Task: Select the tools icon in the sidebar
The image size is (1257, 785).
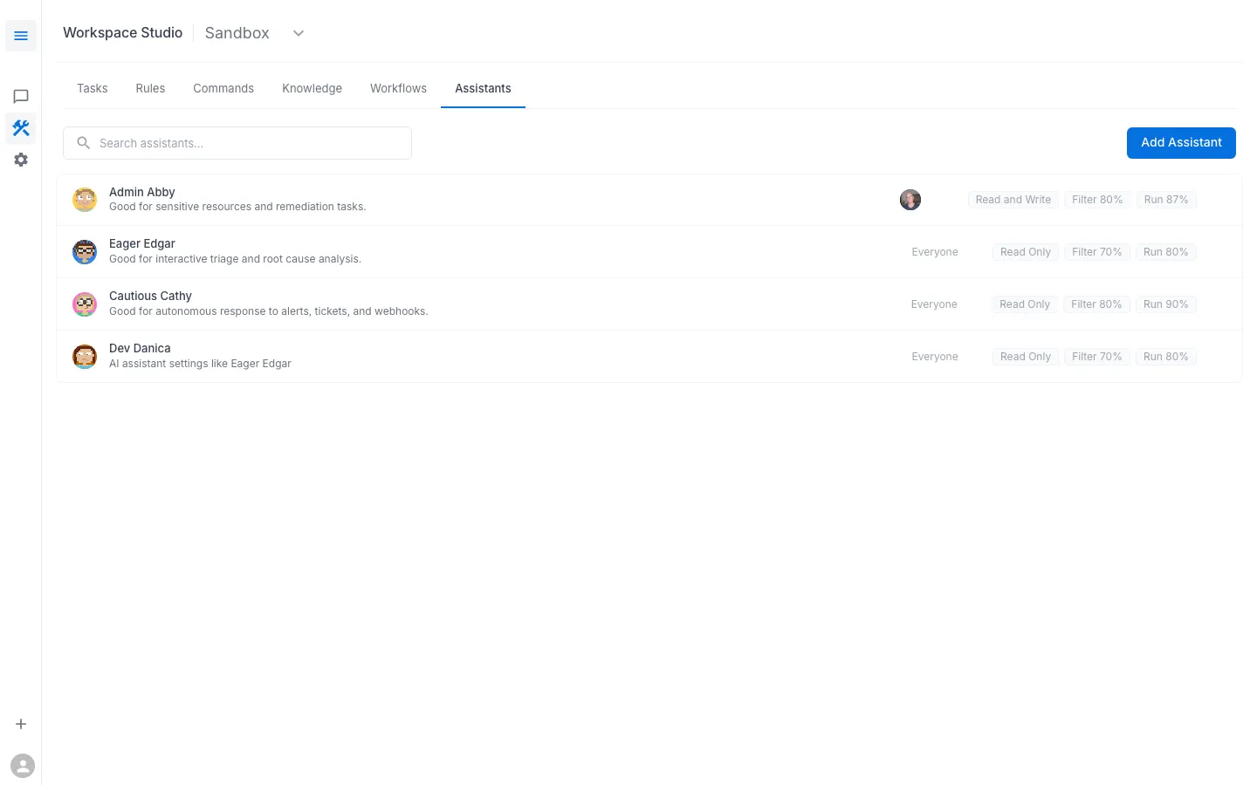Action: [x=21, y=127]
